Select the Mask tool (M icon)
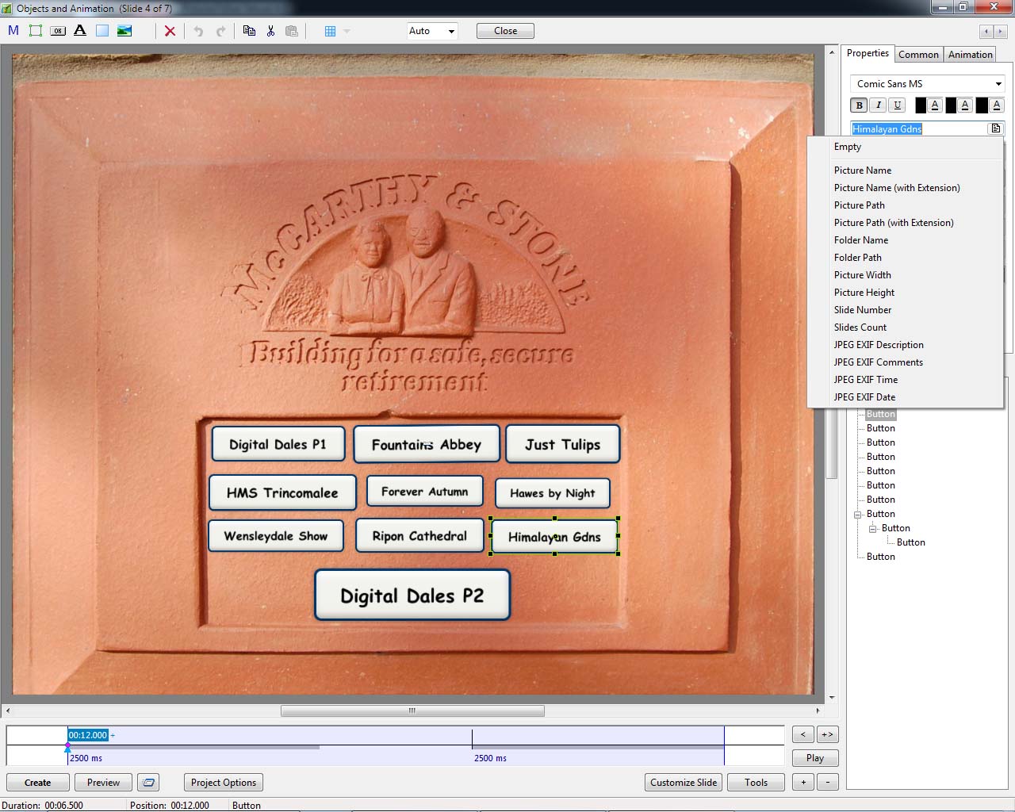Viewport: 1015px width, 812px height. tap(13, 31)
